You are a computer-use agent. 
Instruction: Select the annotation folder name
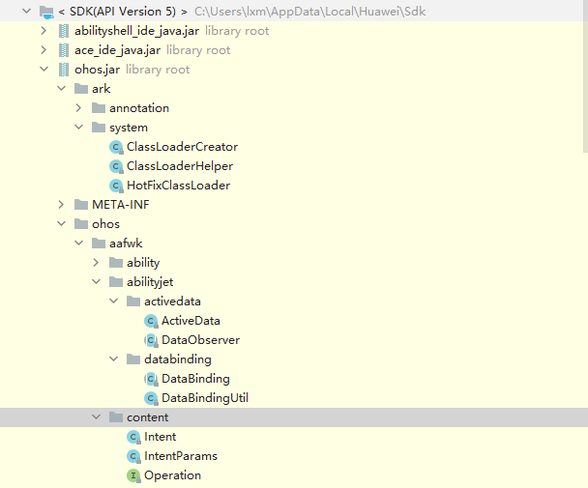pyautogui.click(x=138, y=108)
